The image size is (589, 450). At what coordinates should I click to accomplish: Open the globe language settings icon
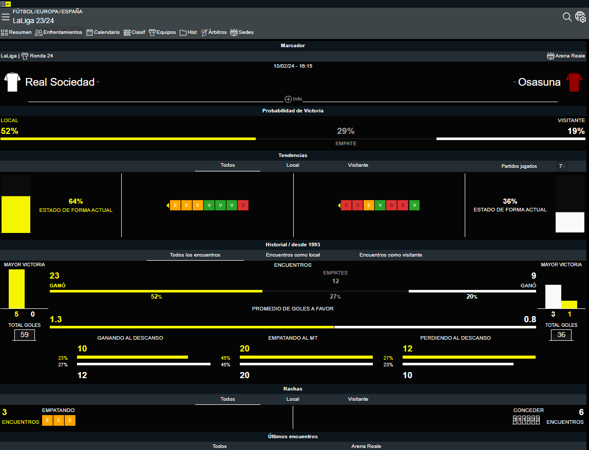point(580,17)
